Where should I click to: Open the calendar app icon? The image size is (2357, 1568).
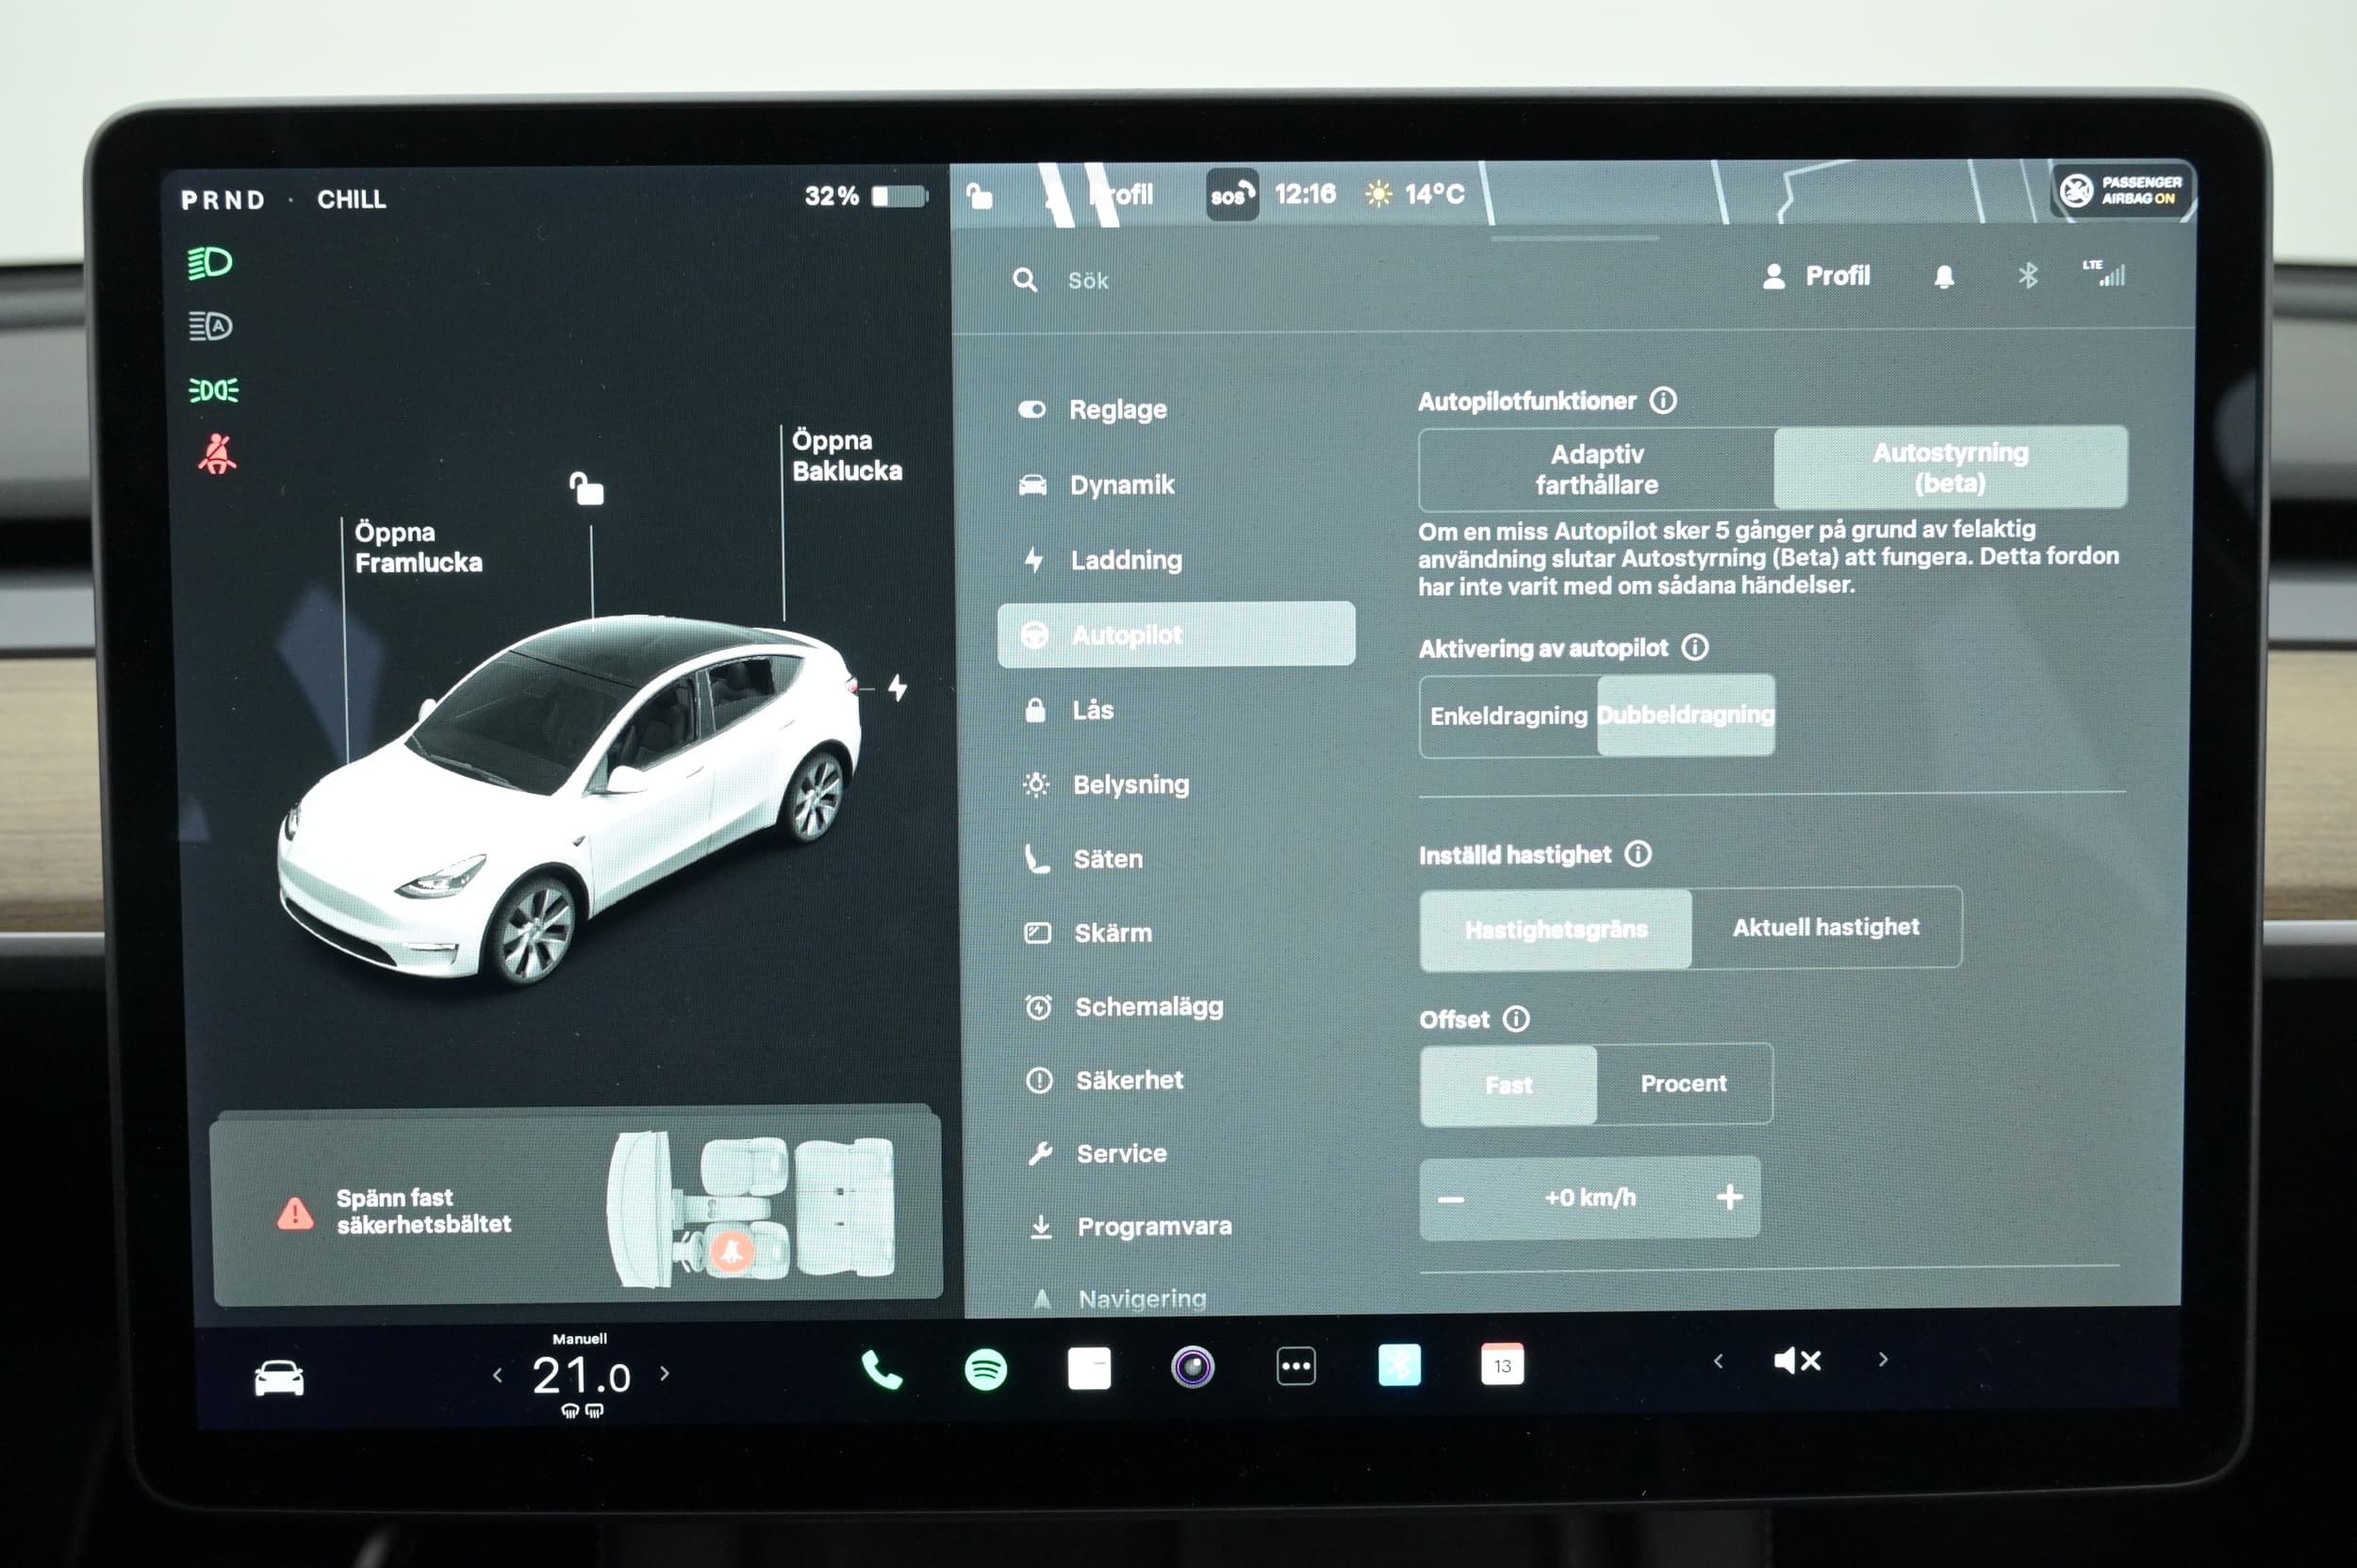(x=1502, y=1365)
